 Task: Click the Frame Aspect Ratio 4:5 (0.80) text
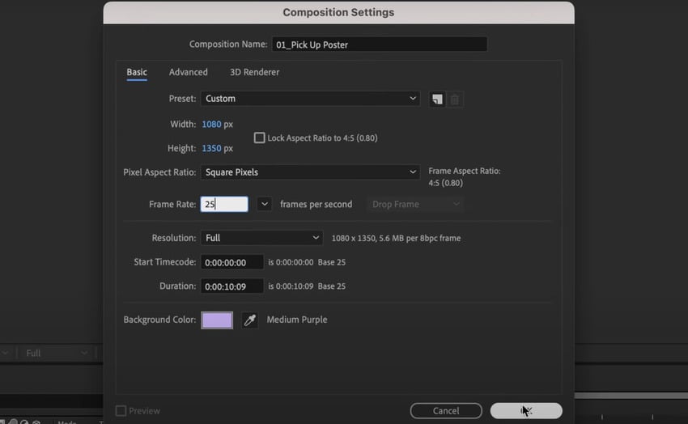(x=446, y=183)
